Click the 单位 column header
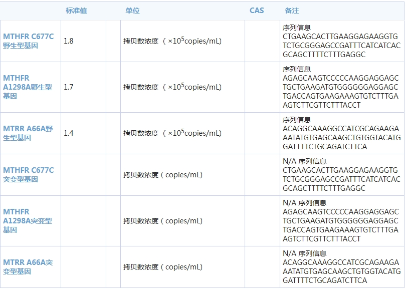 tap(132, 11)
